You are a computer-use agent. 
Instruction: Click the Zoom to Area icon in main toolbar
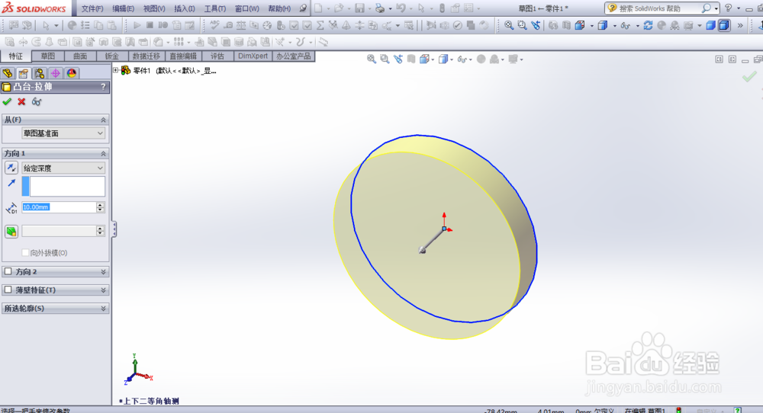click(x=522, y=25)
